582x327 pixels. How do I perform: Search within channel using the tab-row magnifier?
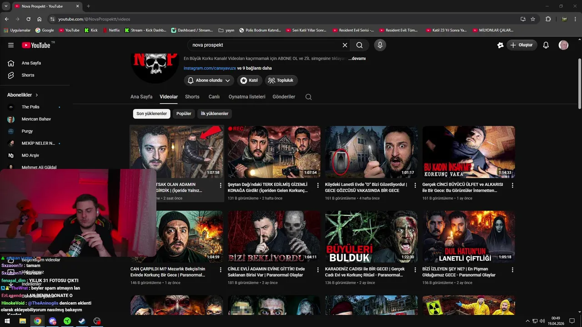pyautogui.click(x=309, y=97)
